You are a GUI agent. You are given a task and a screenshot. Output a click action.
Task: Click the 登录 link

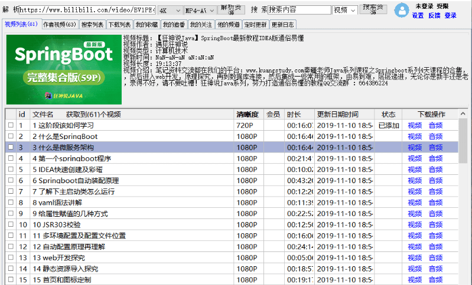tap(450, 15)
